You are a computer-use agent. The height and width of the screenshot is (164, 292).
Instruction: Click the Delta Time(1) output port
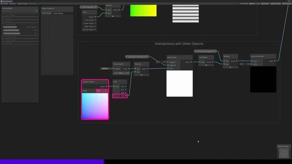[95, 26]
